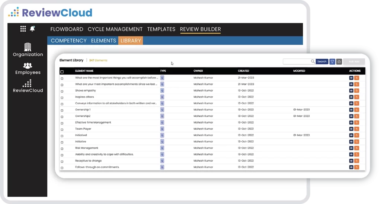The image size is (381, 204).
Task: Open the filter funnel icon
Action: 332,62
